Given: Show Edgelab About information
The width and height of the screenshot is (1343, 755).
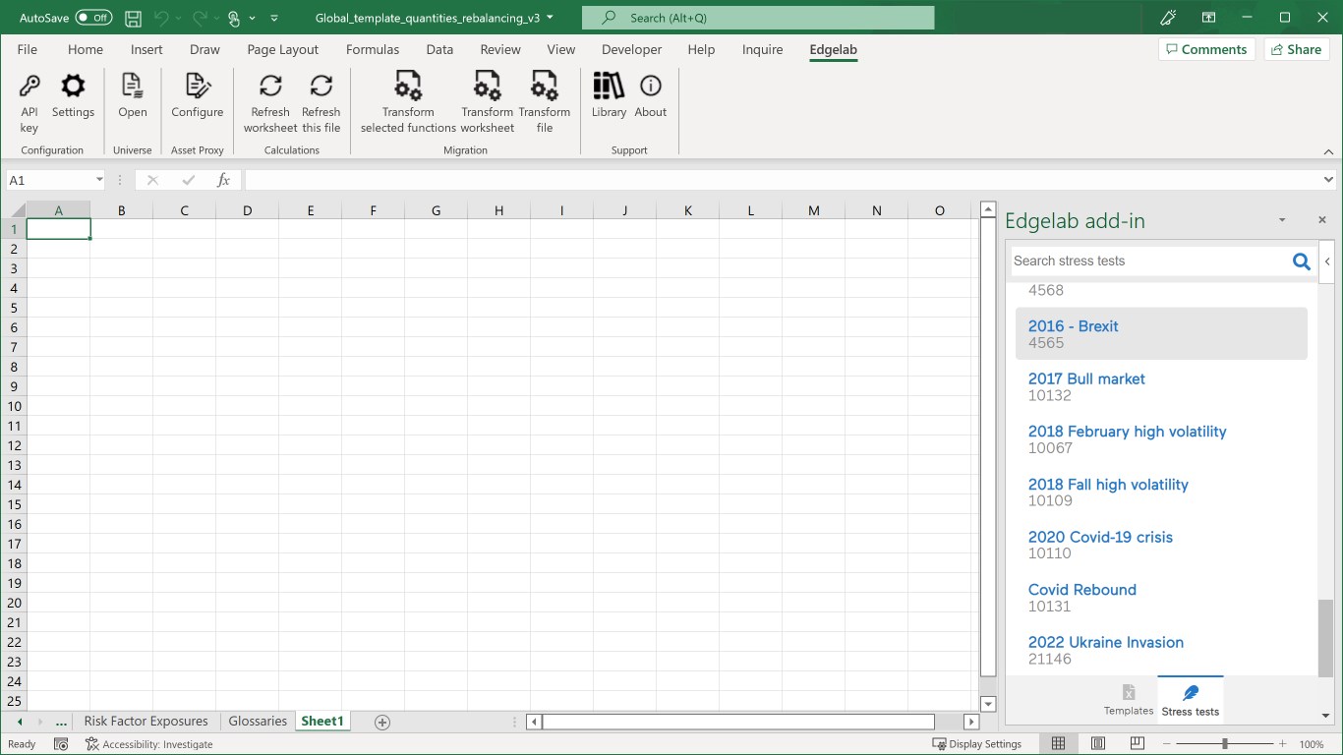Looking at the screenshot, I should [651, 96].
